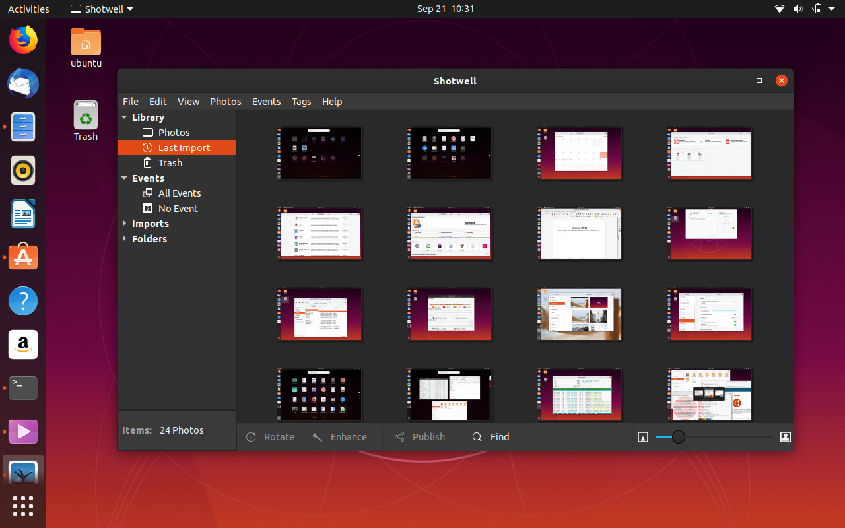Click the Photos sidebar icon

[148, 132]
